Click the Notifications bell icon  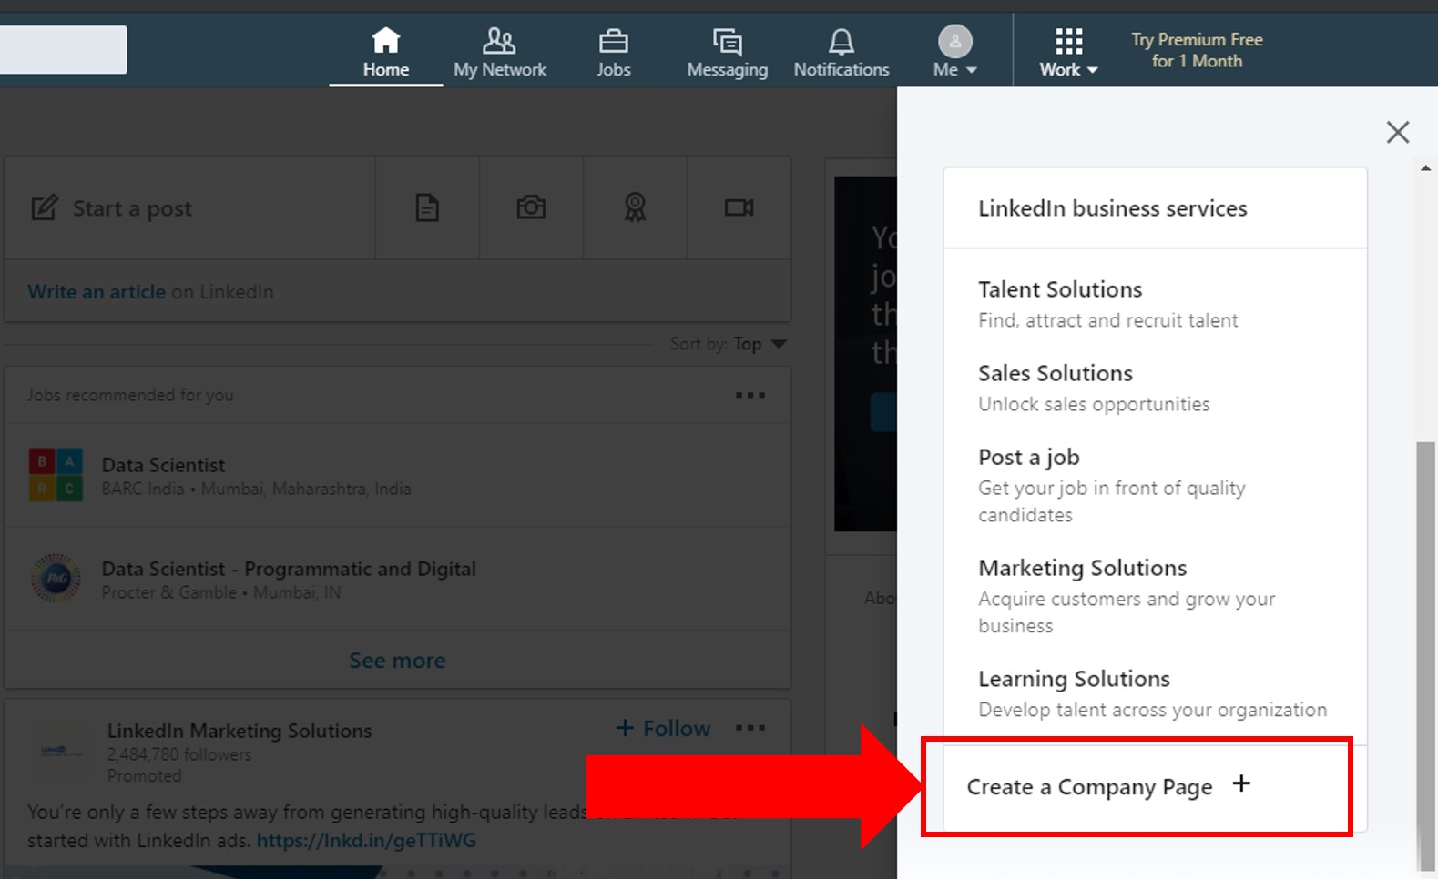841,41
